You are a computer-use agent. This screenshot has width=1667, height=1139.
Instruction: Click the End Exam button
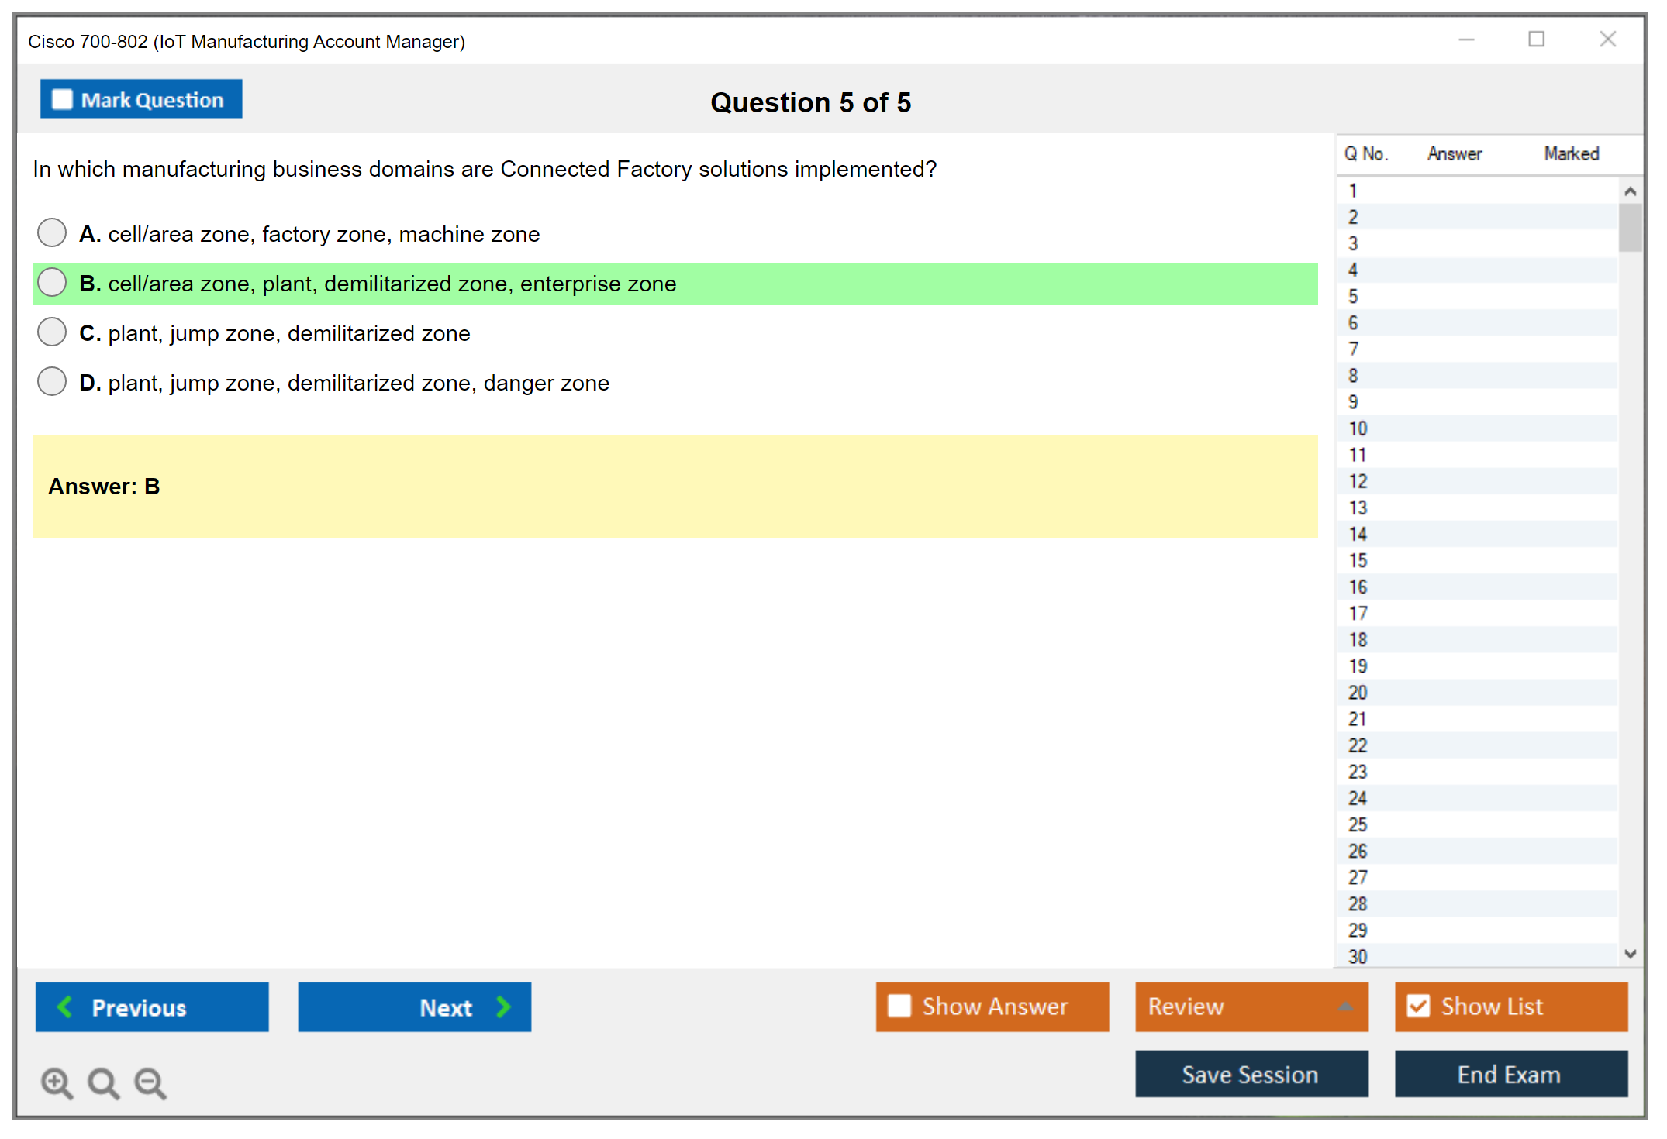pos(1510,1074)
